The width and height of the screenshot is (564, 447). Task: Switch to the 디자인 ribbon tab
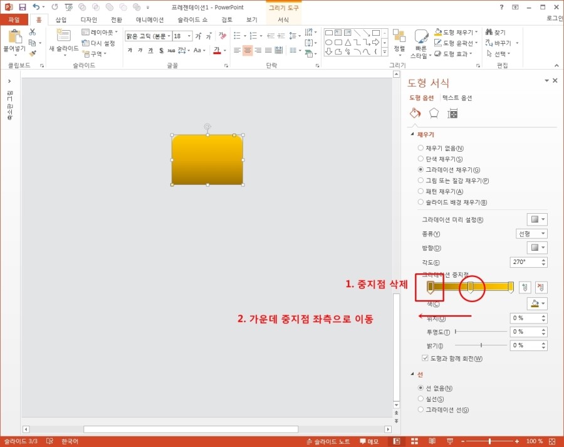pos(88,19)
